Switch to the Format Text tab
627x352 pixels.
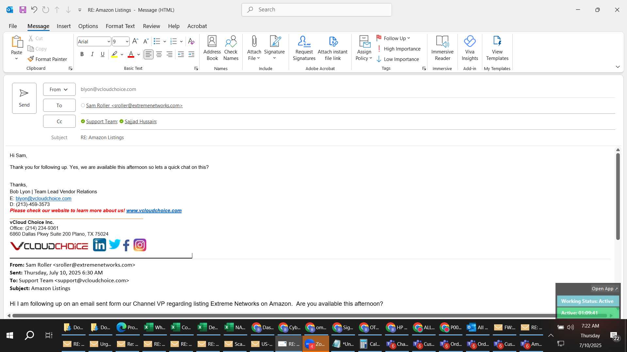pyautogui.click(x=120, y=26)
